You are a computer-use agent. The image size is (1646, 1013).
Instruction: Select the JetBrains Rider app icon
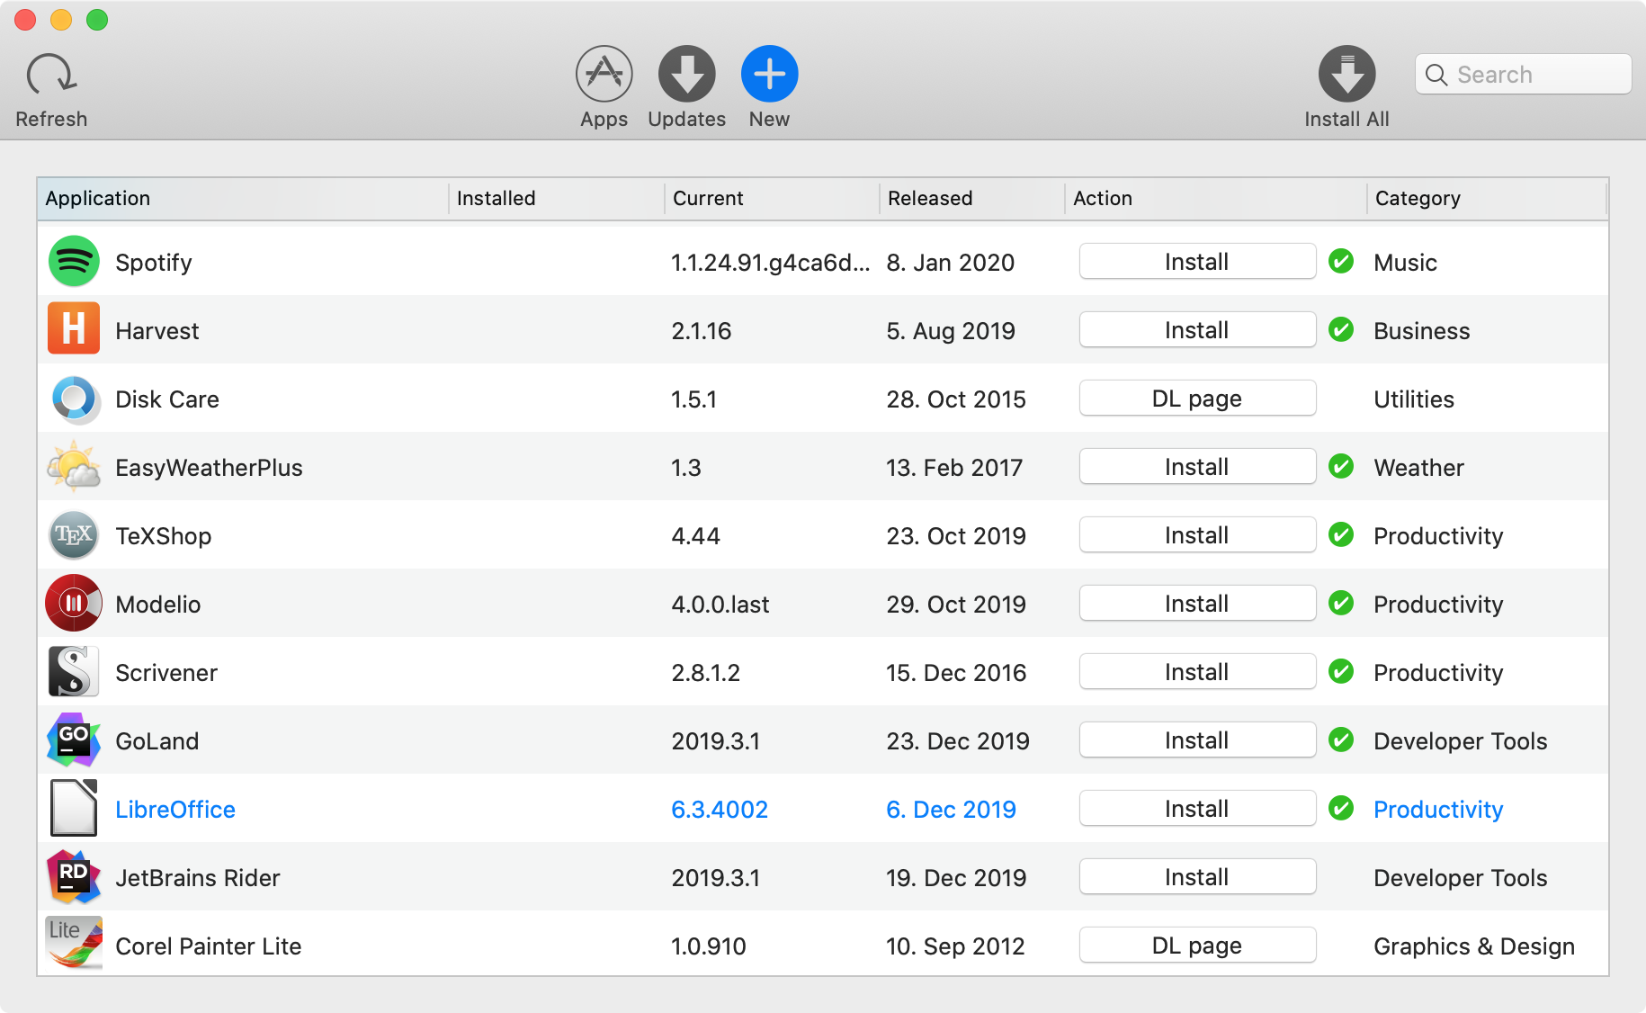click(x=74, y=877)
